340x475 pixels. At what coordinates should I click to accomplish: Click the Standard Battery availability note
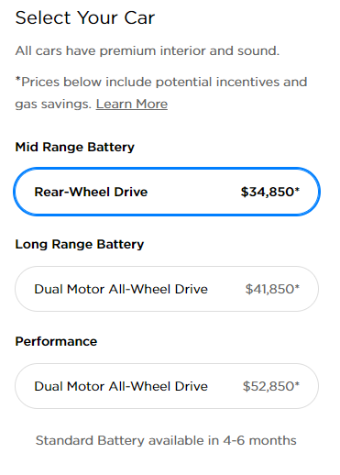(x=166, y=440)
